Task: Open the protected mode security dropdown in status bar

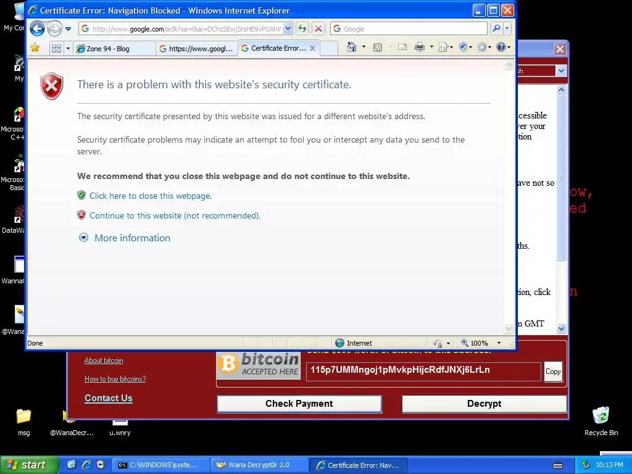Action: [x=442, y=343]
